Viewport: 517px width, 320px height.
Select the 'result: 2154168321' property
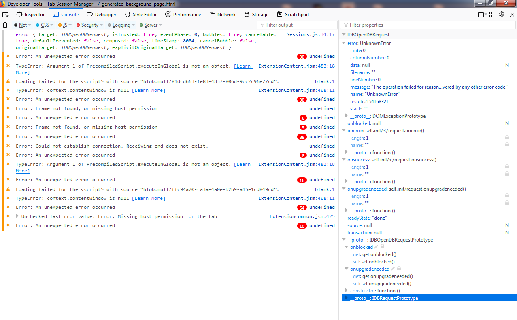pos(369,102)
